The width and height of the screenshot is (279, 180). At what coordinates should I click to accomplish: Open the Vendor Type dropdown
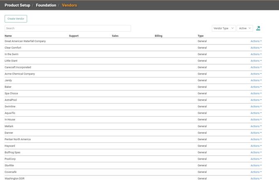click(x=224, y=29)
